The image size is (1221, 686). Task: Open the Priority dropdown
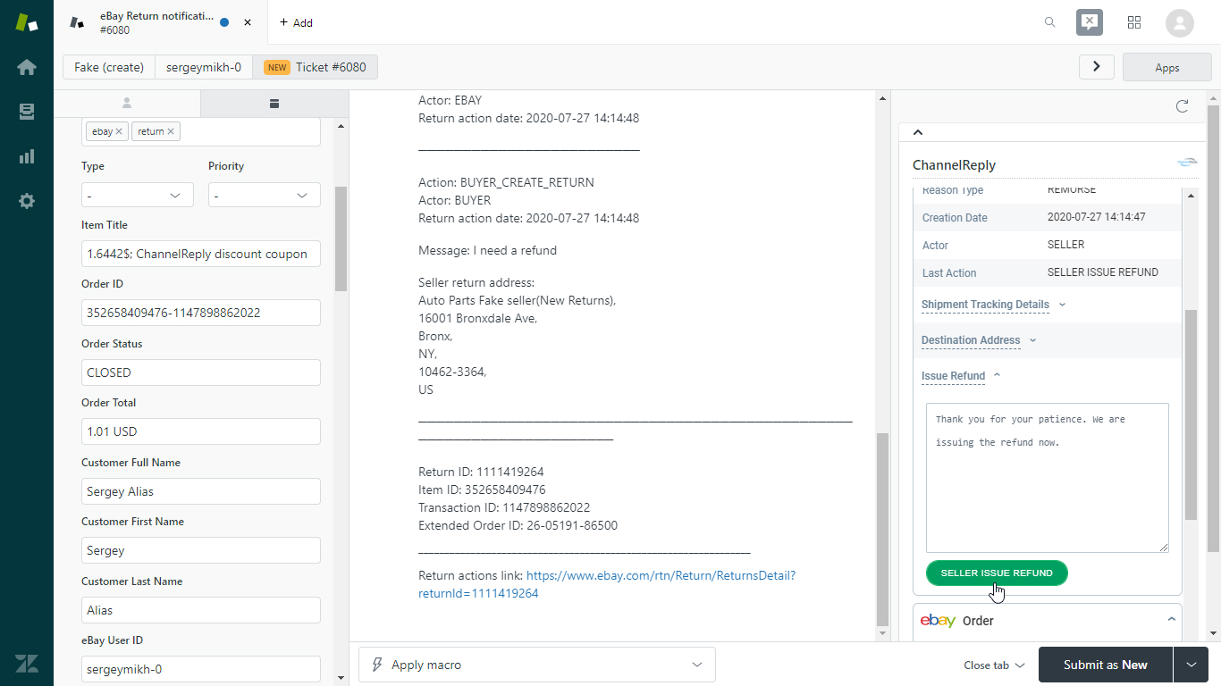(265, 195)
